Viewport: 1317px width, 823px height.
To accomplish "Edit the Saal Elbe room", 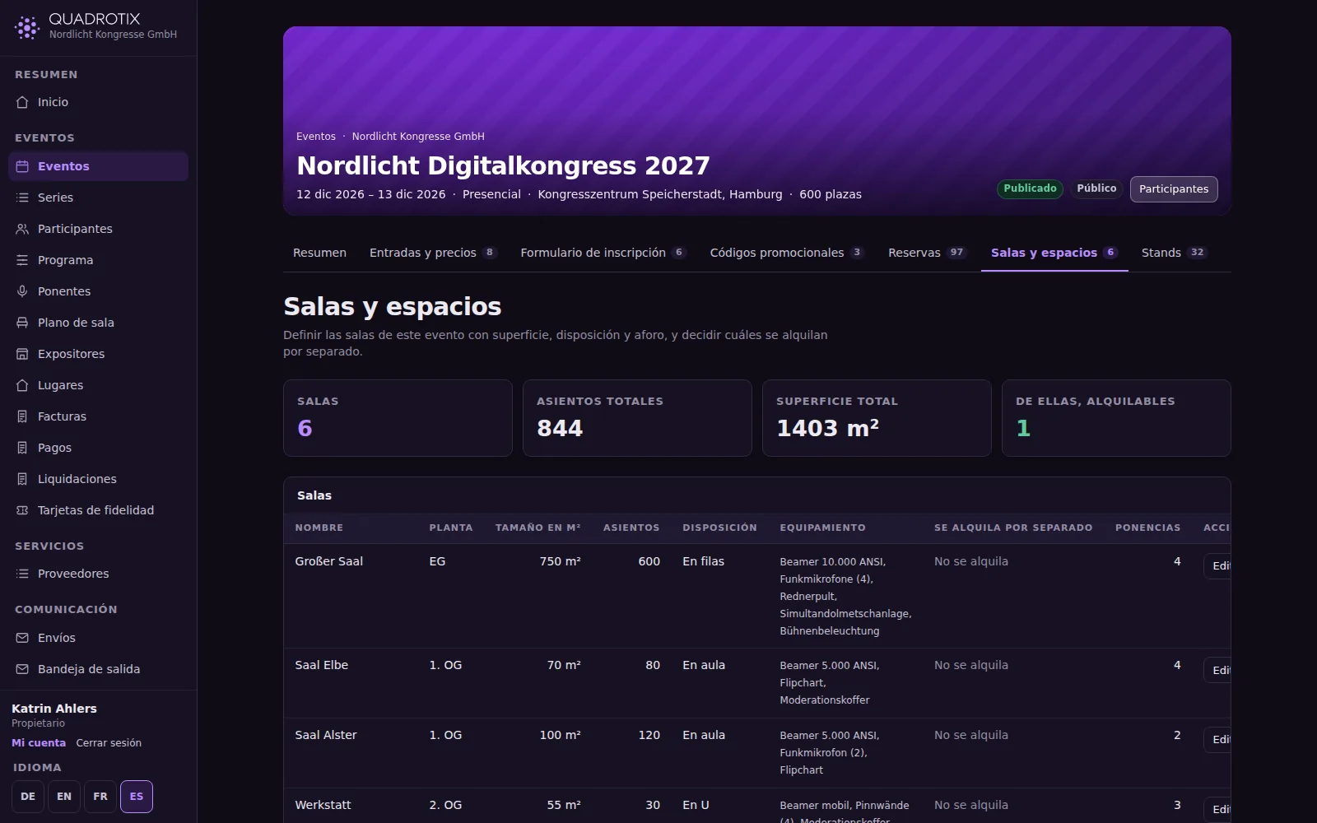I will click(1217, 670).
